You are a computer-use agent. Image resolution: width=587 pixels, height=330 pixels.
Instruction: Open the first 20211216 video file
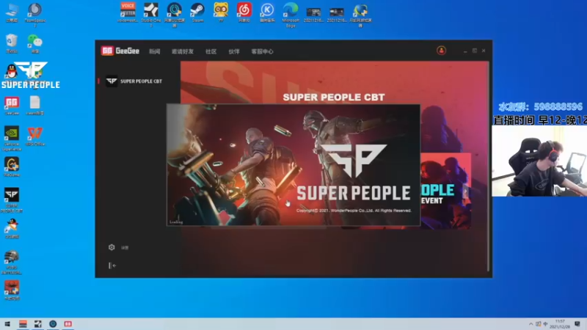(313, 14)
